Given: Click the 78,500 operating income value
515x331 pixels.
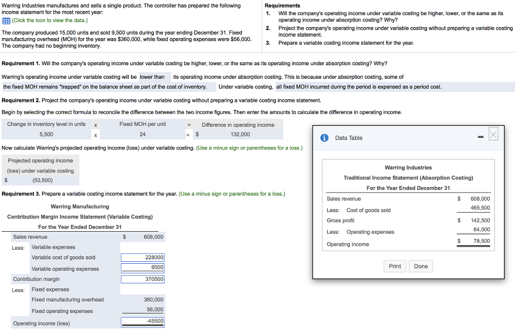Looking at the screenshot, I should point(481,241).
